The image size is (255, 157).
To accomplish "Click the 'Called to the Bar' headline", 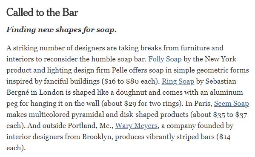I will coord(42,12).
